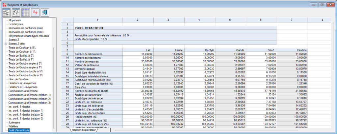Open Tests de Cochran à 5%
Image resolution: width=337 pixels, height=134 pixels.
tap(22, 48)
